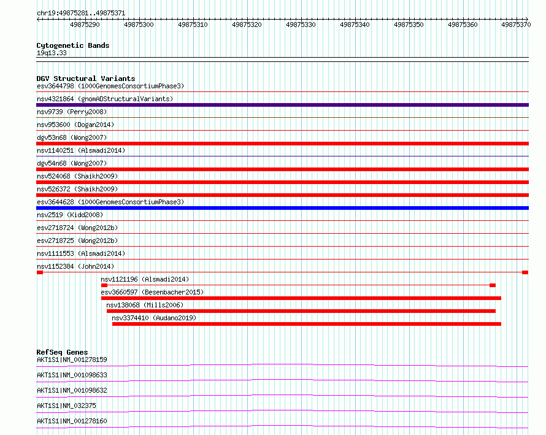Click ruler position 49875330

coord(301,25)
